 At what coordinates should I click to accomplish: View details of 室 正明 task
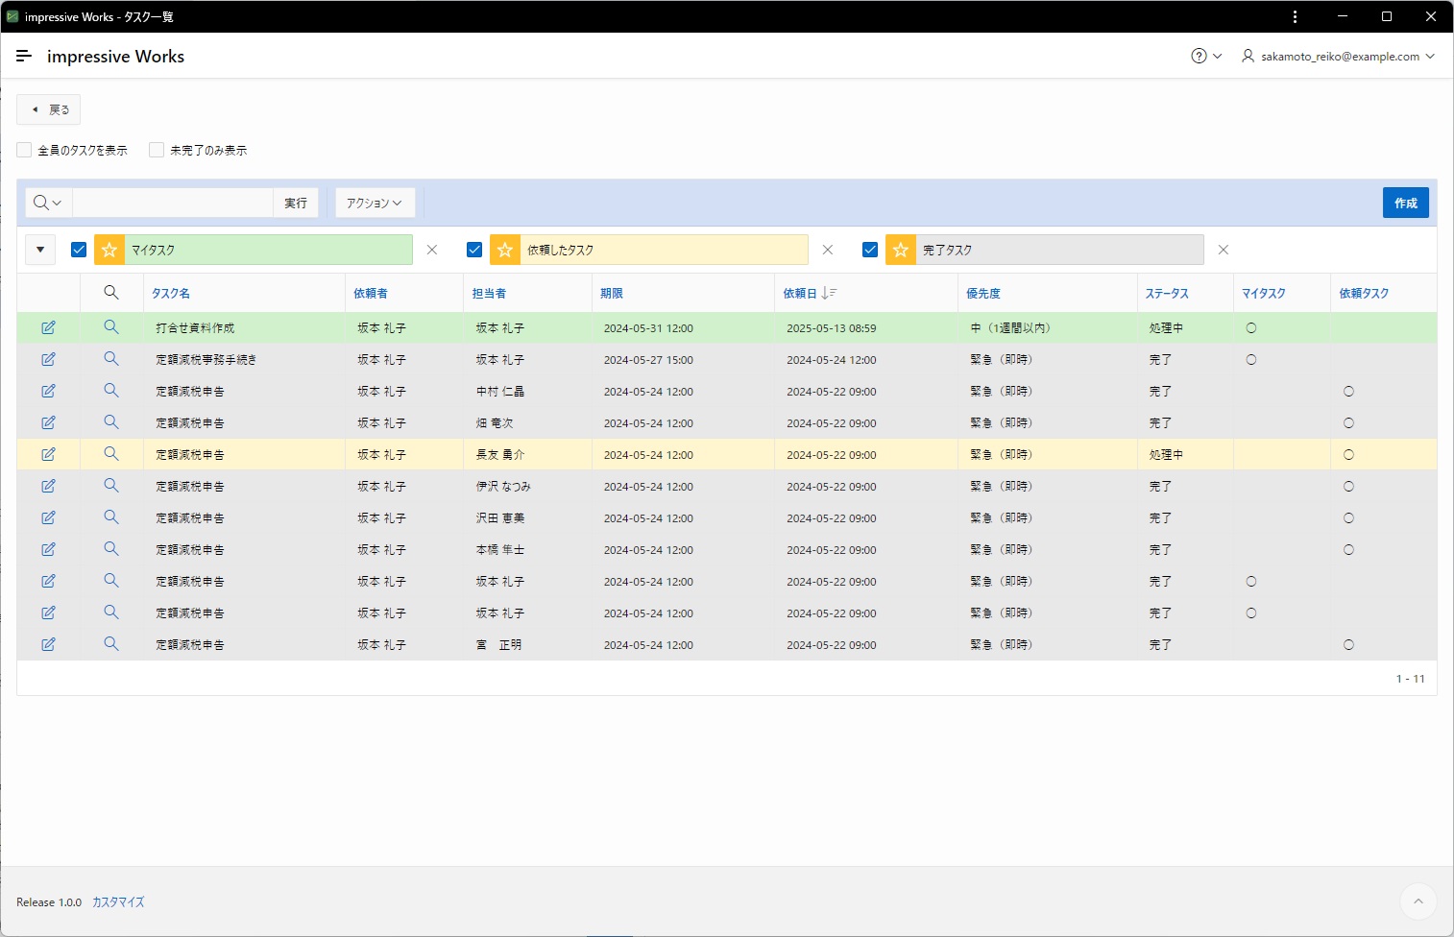coord(111,644)
